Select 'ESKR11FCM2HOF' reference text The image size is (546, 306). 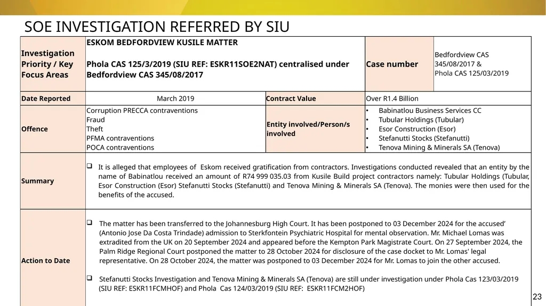tap(334, 288)
